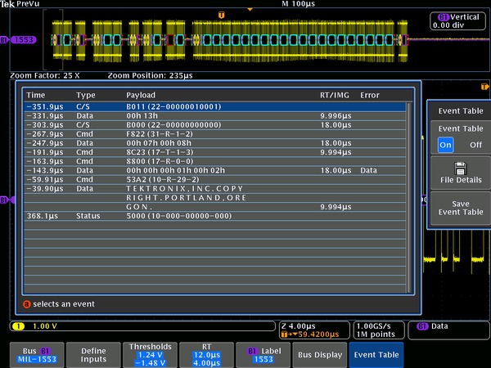Click the multipurpose knob 'a' indicator icon
Screen dimensions: 491x368
(x=27, y=304)
